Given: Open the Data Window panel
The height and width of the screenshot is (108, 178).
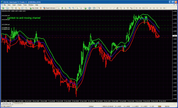Looking at the screenshot, I should [x=16, y=8].
